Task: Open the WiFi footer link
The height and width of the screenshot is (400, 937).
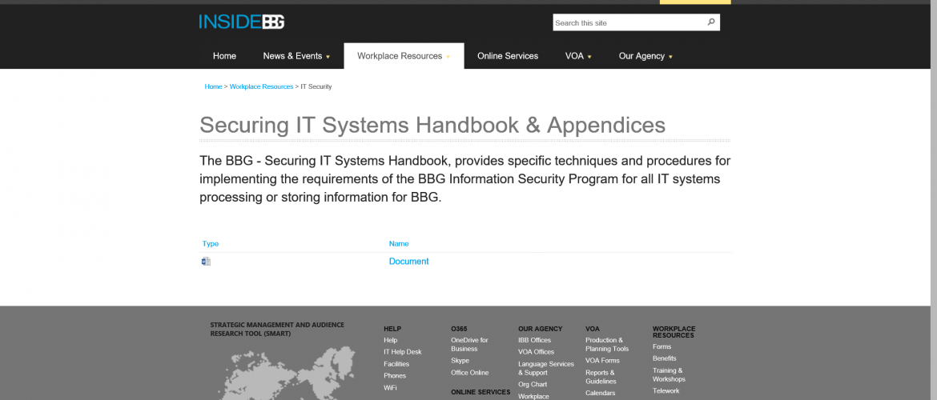Action: (390, 388)
